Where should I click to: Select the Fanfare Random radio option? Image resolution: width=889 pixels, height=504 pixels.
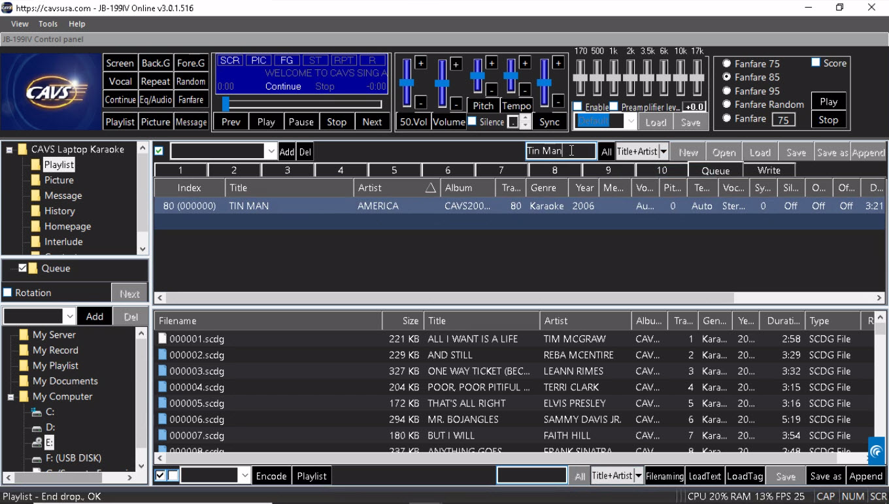point(726,105)
